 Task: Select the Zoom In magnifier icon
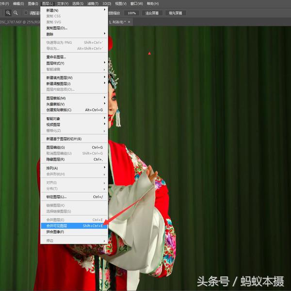8,13
